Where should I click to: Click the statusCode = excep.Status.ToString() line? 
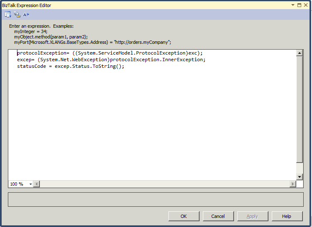coord(71,66)
